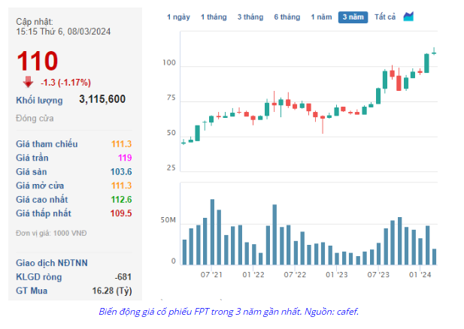
Task: Click the current price 110
Action: coord(37,61)
